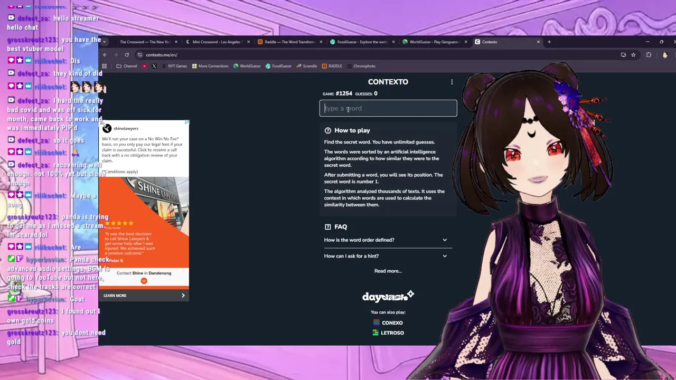This screenshot has height=380, width=676.
Task: Click the How to play question icon
Action: point(328,130)
